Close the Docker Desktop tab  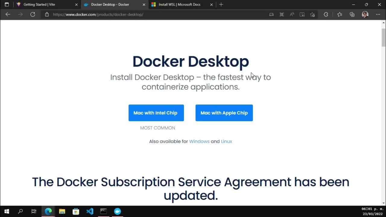(144, 5)
